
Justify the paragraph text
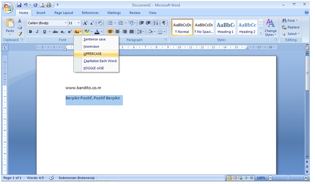coord(131,32)
